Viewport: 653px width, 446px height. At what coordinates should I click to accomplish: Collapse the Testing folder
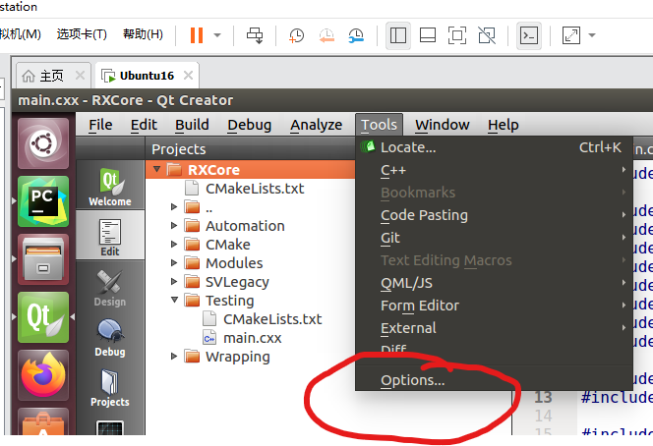174,300
